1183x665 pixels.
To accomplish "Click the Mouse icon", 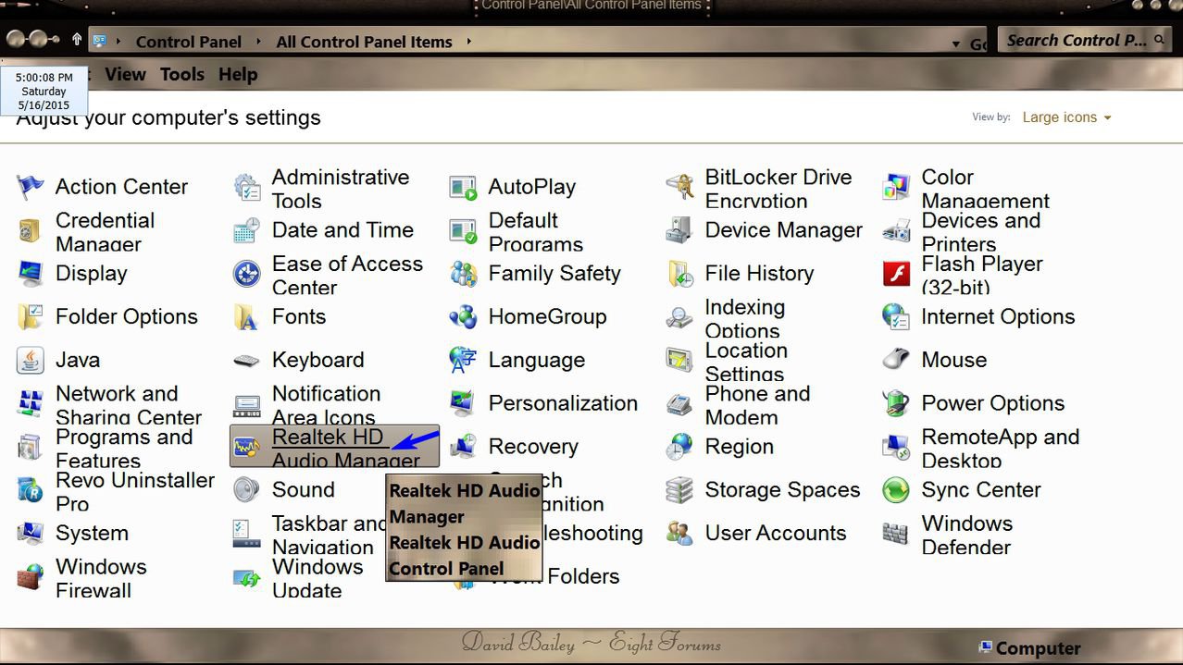I will tap(897, 361).
